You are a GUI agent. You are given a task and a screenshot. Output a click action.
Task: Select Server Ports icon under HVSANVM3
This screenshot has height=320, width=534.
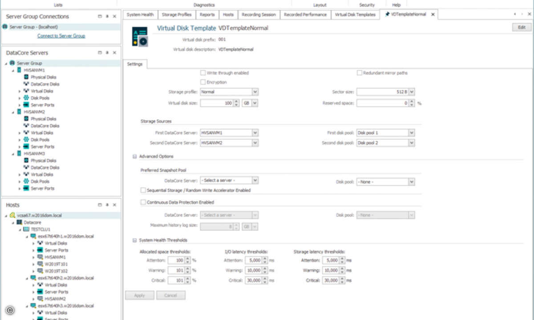[x=26, y=188]
